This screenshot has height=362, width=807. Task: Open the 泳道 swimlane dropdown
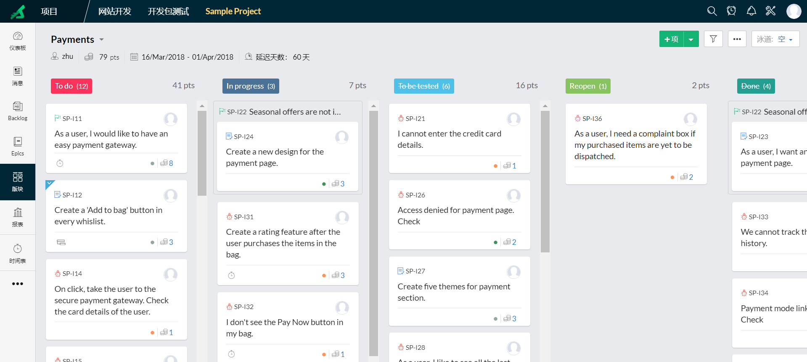(775, 39)
